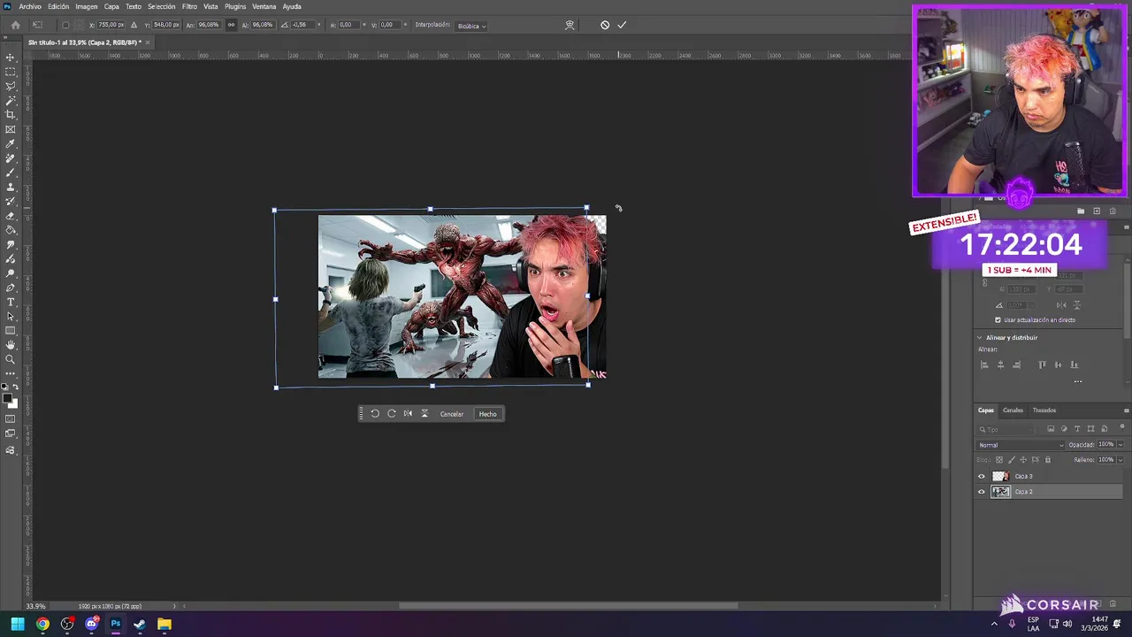Image resolution: width=1132 pixels, height=637 pixels.
Task: Rotate clockwise icon in contextual bar
Action: (x=391, y=413)
